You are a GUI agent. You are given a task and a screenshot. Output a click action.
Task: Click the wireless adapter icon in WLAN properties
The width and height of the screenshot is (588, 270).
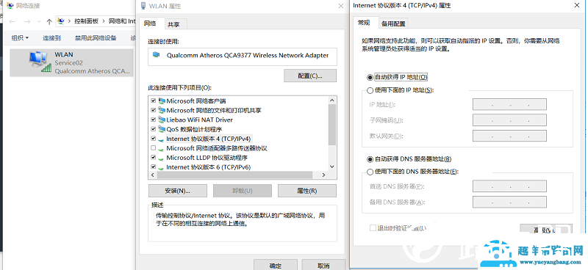tap(156, 56)
